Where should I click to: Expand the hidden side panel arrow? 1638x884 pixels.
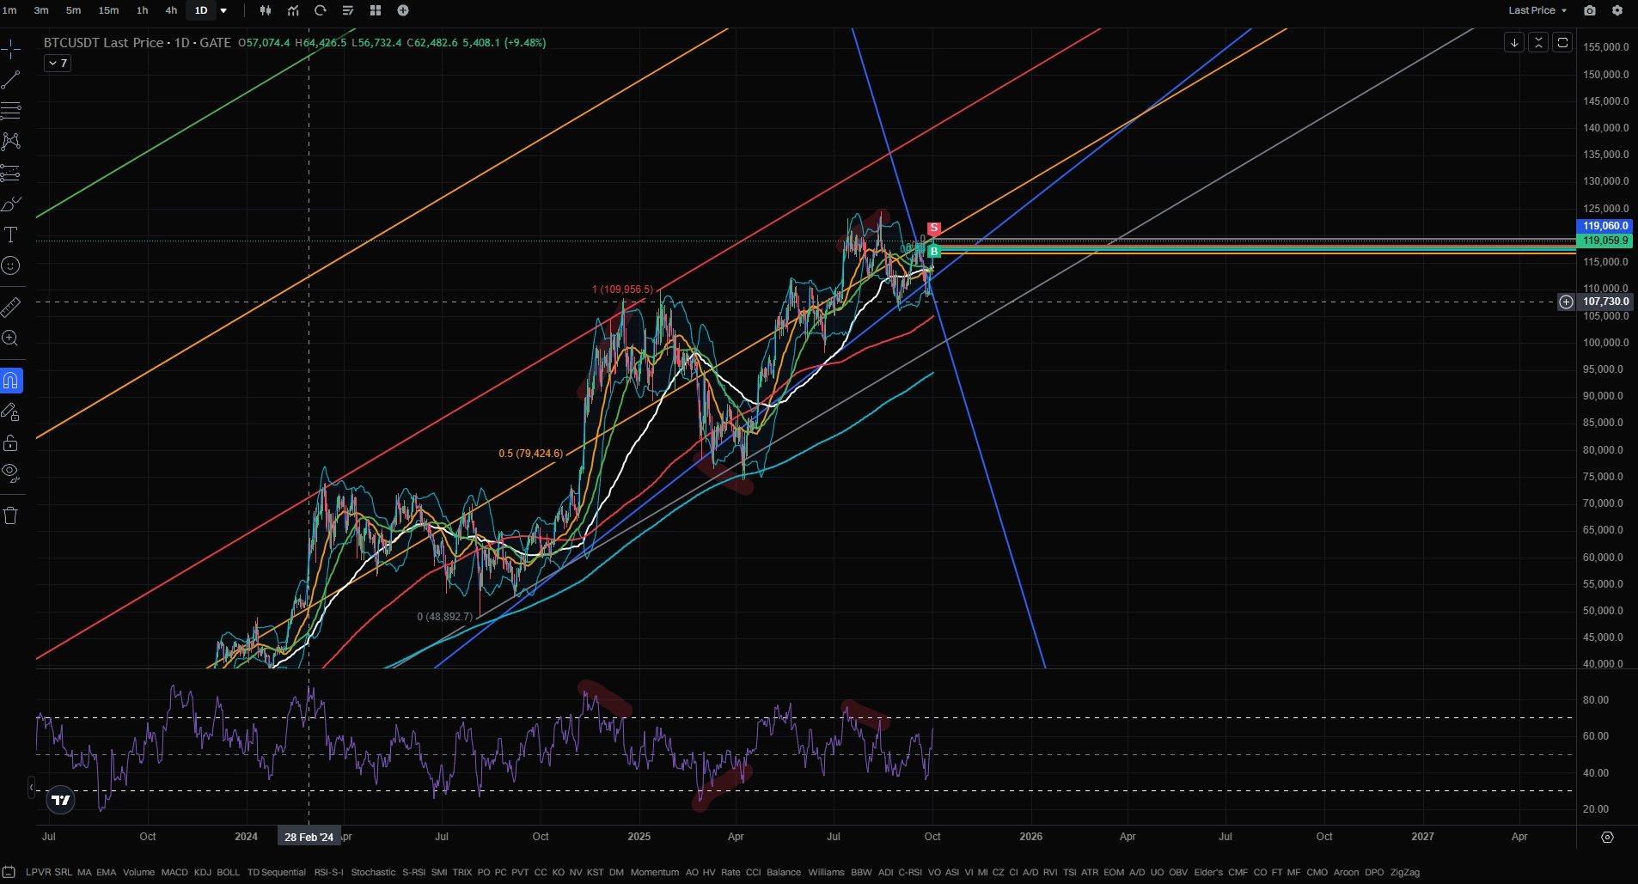[x=31, y=786]
